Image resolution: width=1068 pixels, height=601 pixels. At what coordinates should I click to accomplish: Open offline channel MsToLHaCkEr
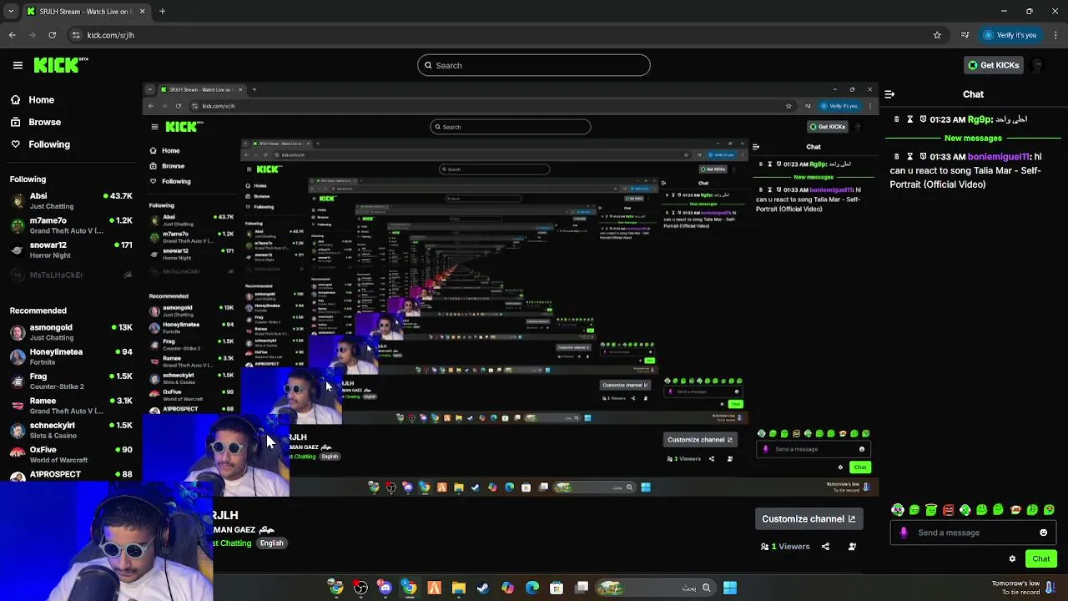[x=71, y=275]
